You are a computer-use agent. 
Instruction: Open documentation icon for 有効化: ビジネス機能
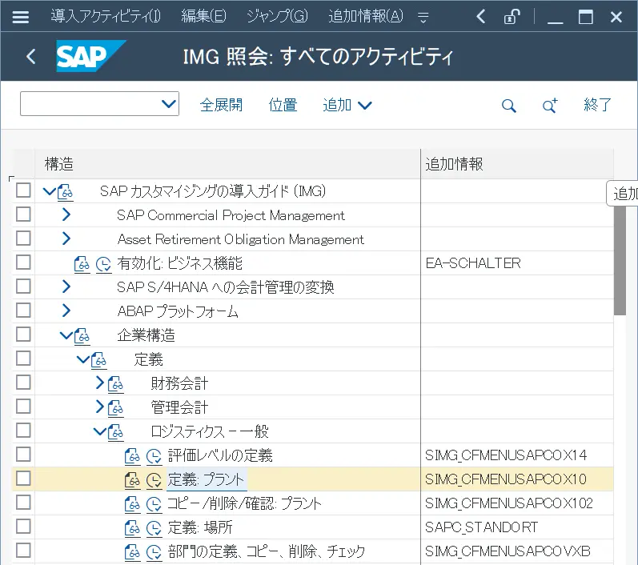tap(82, 264)
